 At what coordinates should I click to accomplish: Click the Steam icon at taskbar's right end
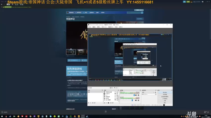tap(87, 116)
